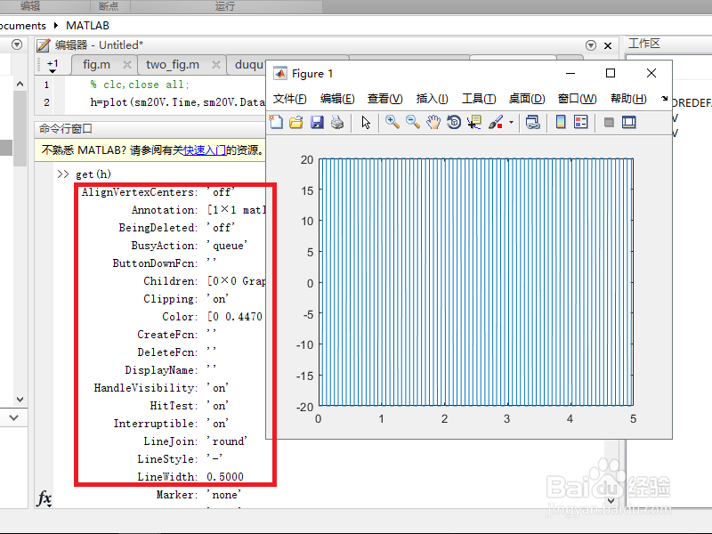Close the fig.m editor tab
712x534 pixels.
(127, 65)
